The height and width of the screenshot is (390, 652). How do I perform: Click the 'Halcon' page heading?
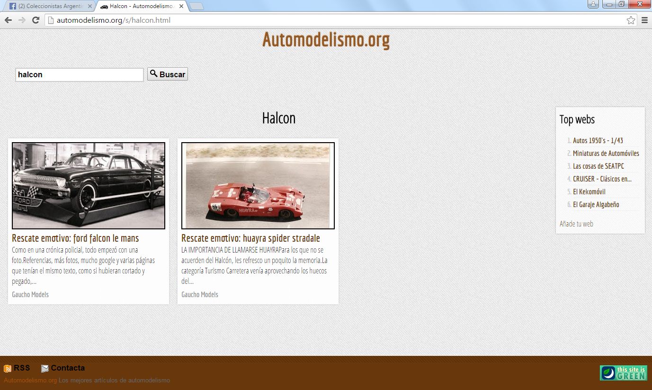[279, 118]
